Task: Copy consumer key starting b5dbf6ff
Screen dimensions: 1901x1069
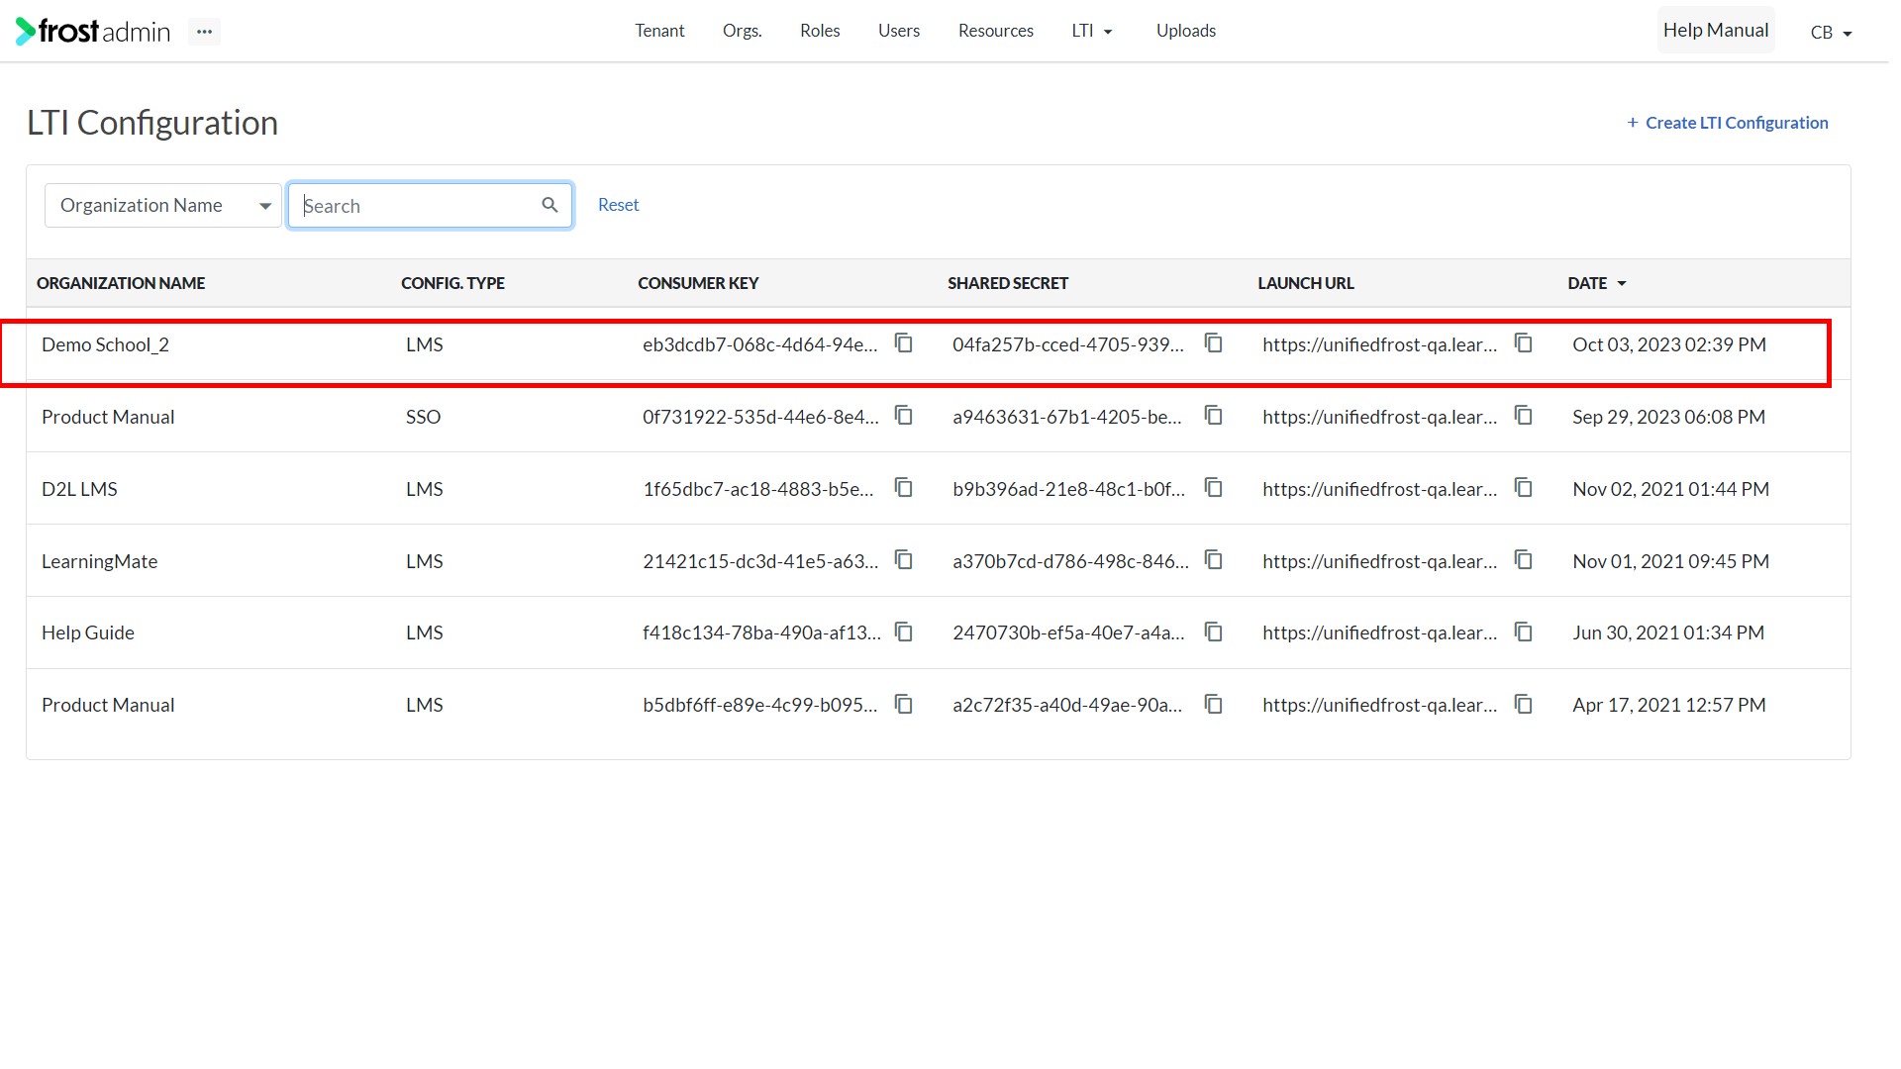Action: click(x=903, y=704)
